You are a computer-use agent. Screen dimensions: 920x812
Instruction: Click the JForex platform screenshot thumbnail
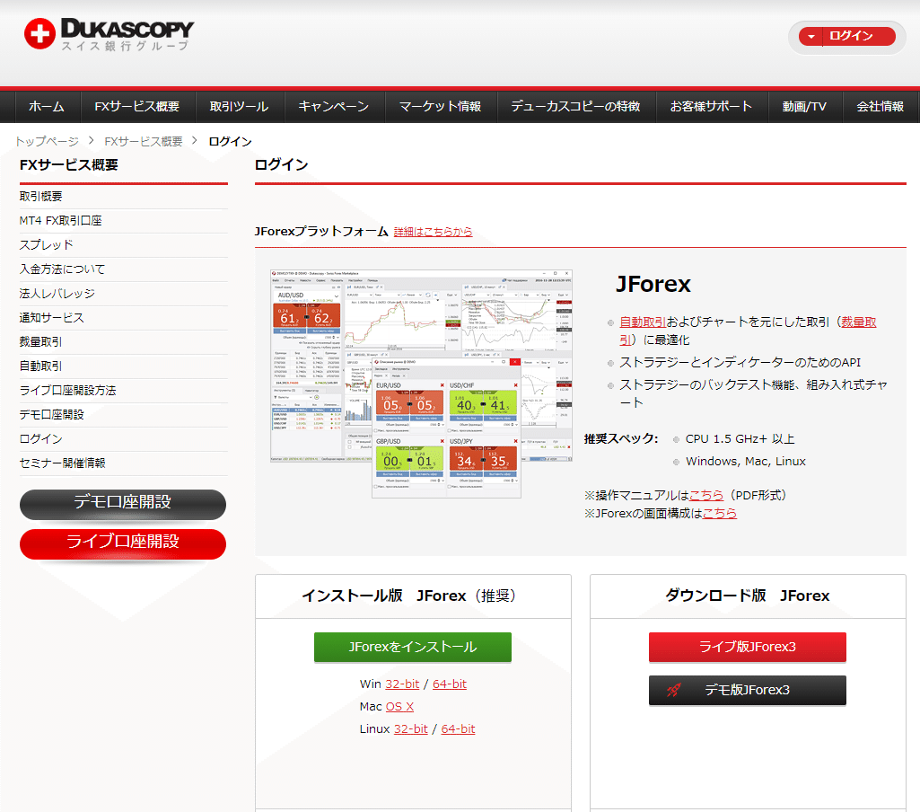click(421, 384)
